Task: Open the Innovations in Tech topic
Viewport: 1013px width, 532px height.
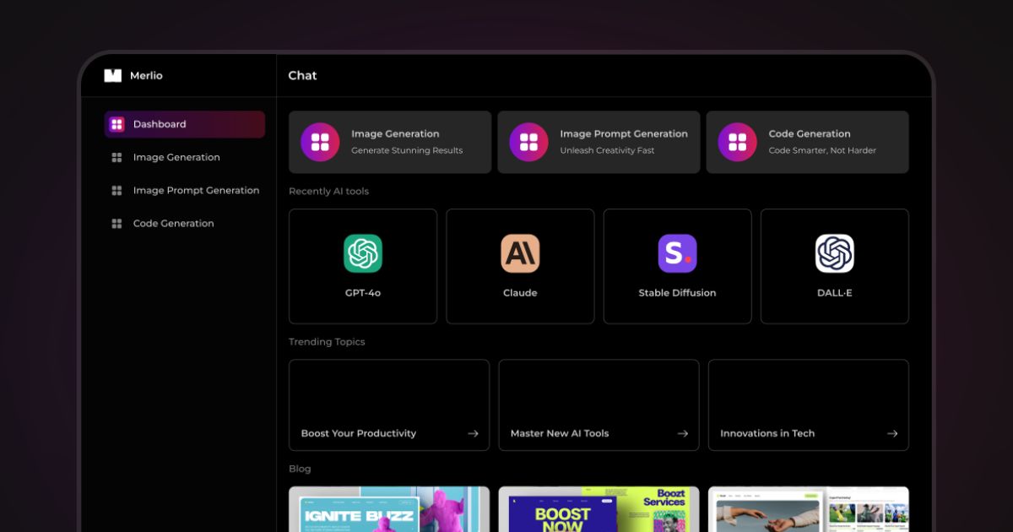Action: click(809, 404)
